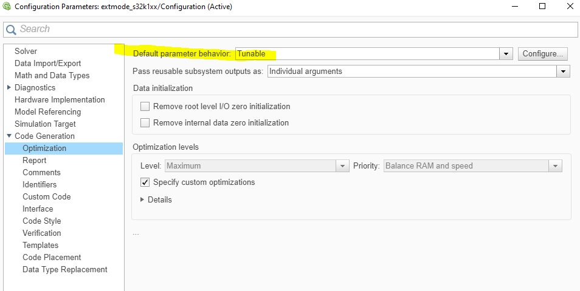
Task: Enable Remove root level I/O zero initialization
Action: [145, 107]
